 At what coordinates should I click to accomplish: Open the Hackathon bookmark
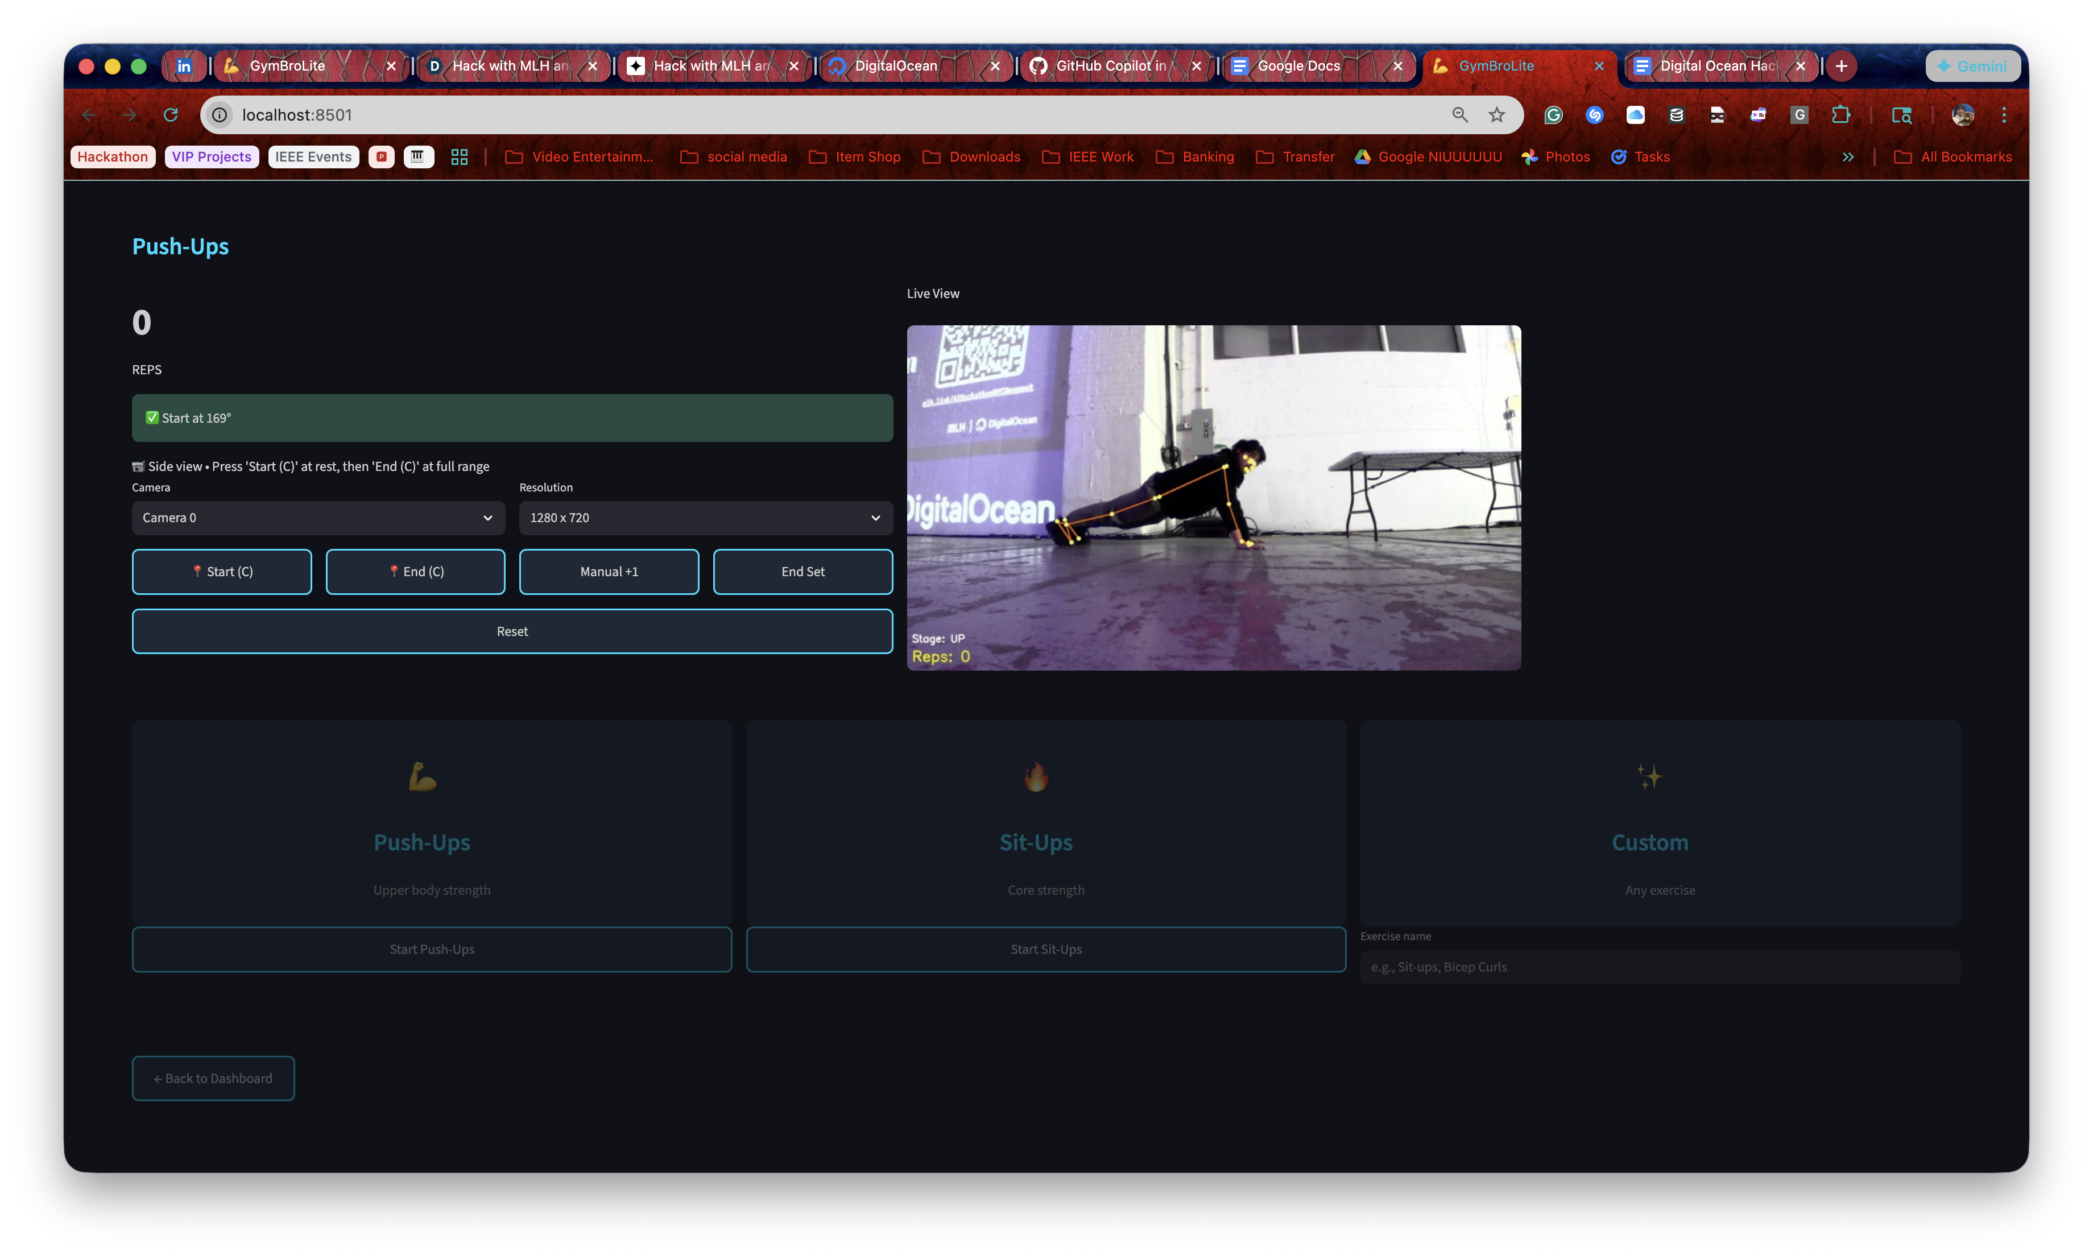[113, 157]
